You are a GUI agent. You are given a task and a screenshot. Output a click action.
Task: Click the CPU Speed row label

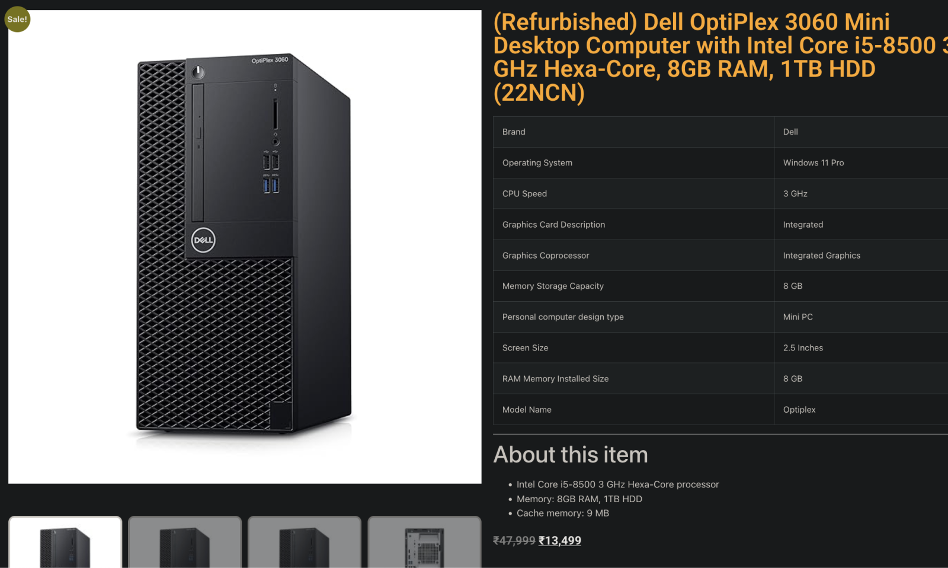tap(524, 193)
